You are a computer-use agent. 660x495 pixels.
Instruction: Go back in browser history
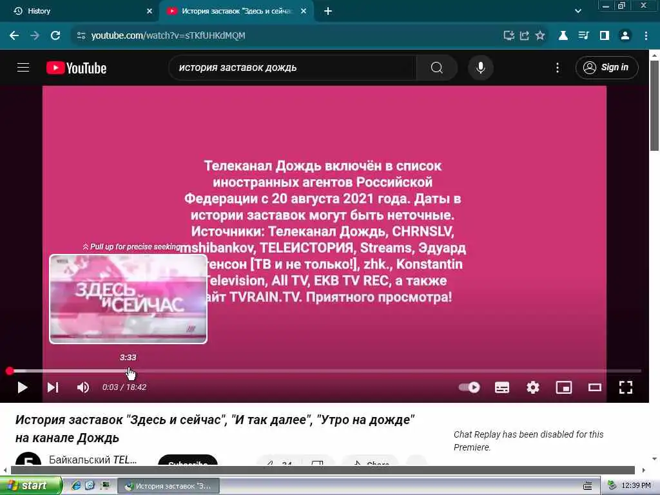click(x=14, y=35)
